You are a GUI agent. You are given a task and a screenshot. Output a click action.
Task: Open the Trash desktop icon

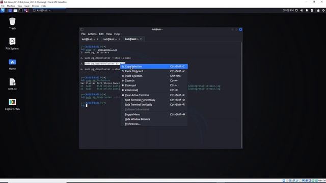pyautogui.click(x=12, y=23)
